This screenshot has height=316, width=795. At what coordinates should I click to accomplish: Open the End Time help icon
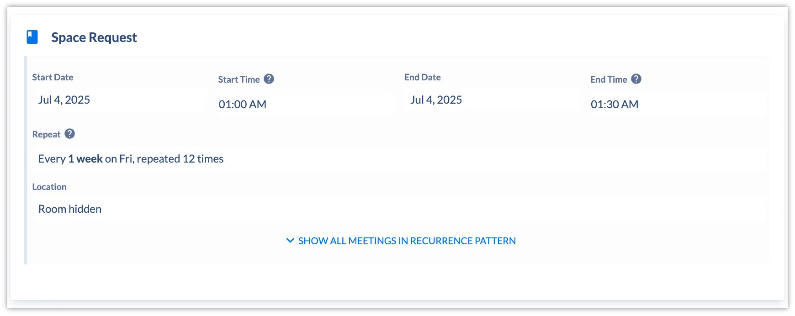(x=636, y=79)
